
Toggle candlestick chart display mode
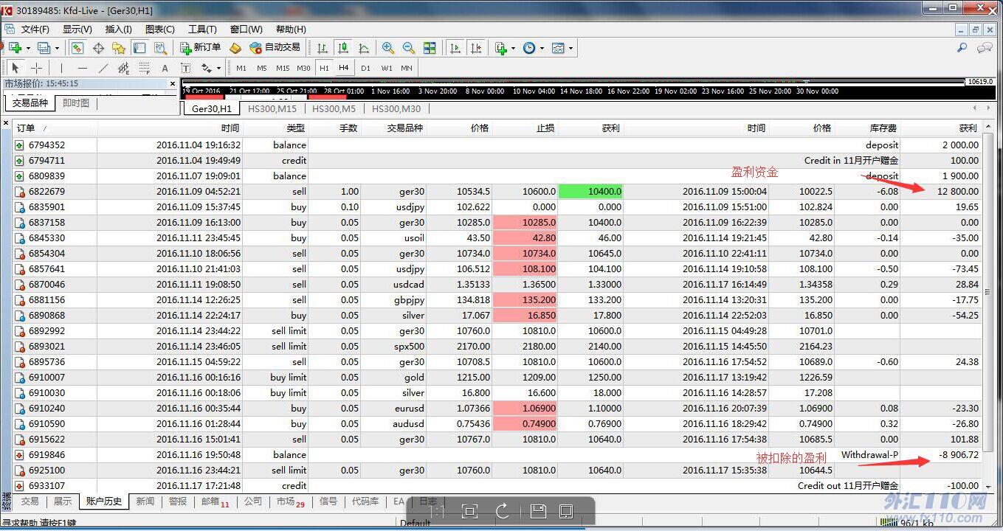(343, 48)
